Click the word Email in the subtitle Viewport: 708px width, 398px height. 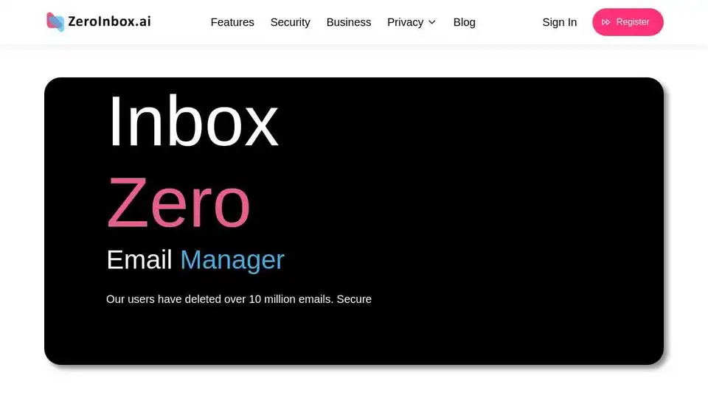click(139, 259)
